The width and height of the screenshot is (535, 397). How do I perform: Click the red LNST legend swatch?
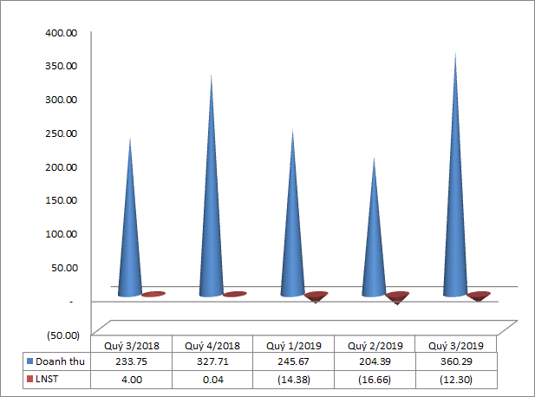29,379
